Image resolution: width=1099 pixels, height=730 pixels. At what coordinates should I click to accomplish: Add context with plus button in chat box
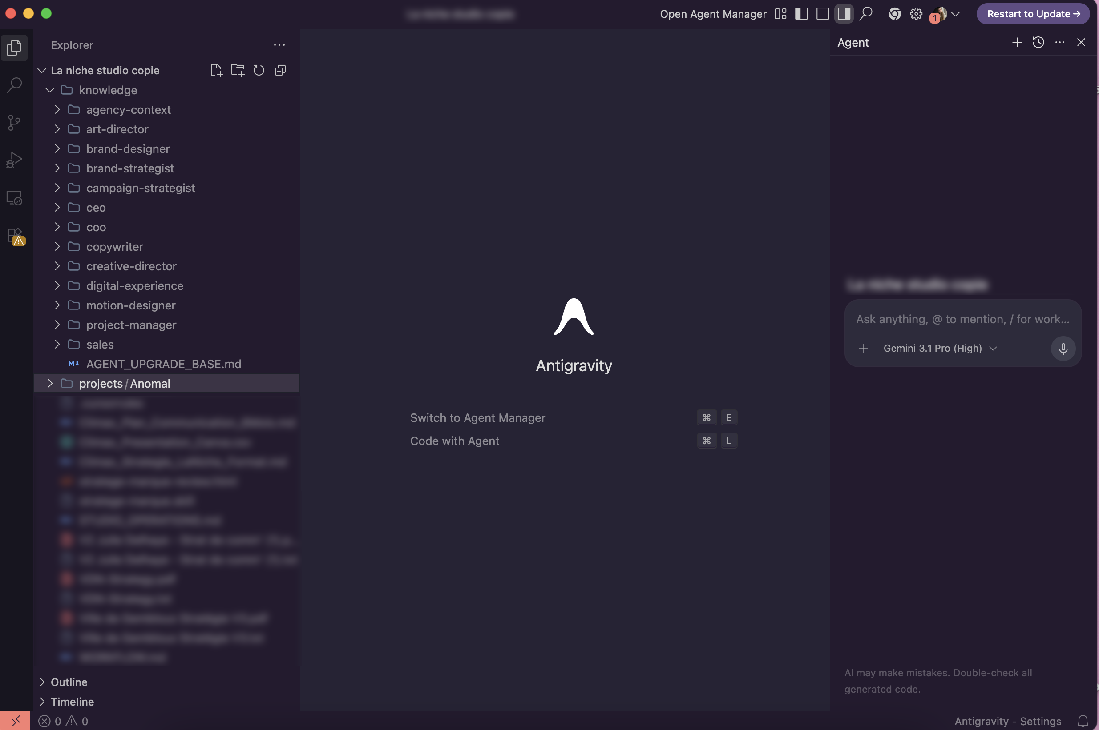pos(863,348)
